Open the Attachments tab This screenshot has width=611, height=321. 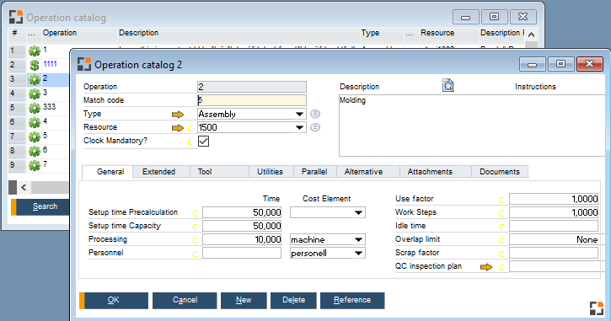coord(430,172)
